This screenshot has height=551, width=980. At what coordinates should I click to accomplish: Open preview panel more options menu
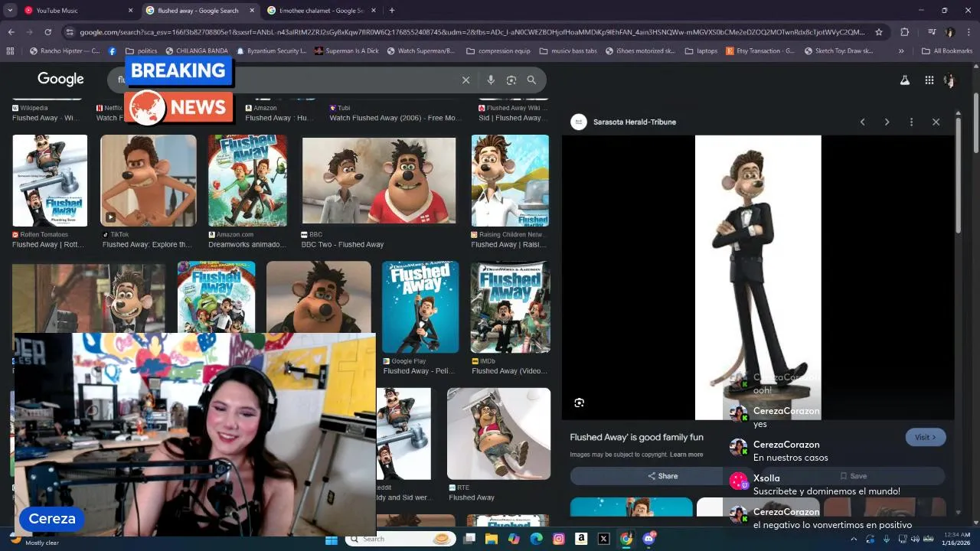911,122
